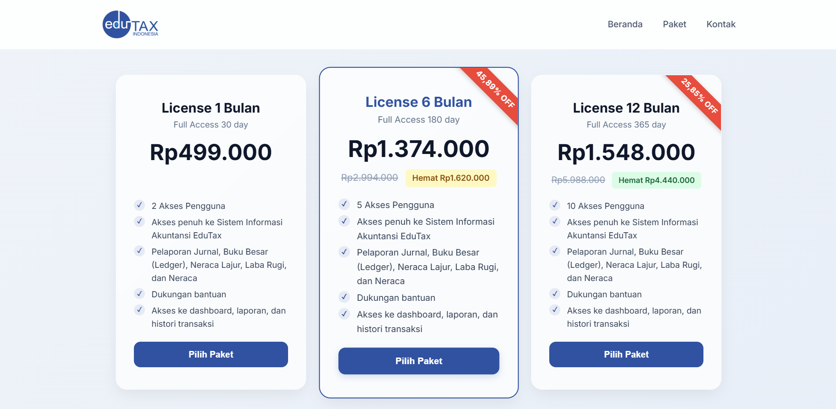
Task: Click the 25,85% OFF ribbon badge
Action: (699, 96)
